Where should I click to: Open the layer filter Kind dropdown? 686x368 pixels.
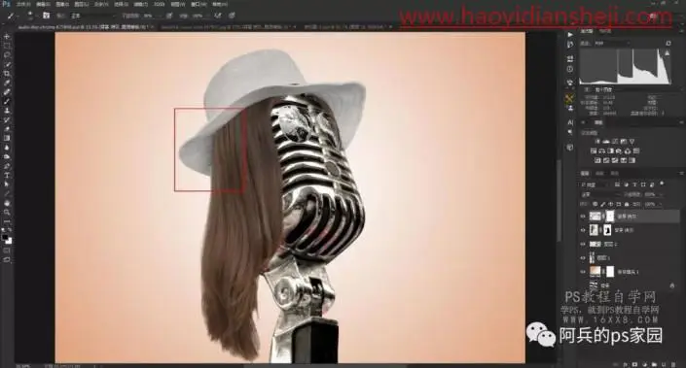click(595, 184)
